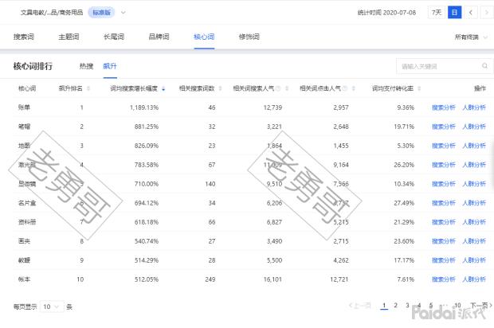Open 人群分析 for the 名片盒 row
The width and height of the screenshot is (494, 328).
(x=474, y=203)
